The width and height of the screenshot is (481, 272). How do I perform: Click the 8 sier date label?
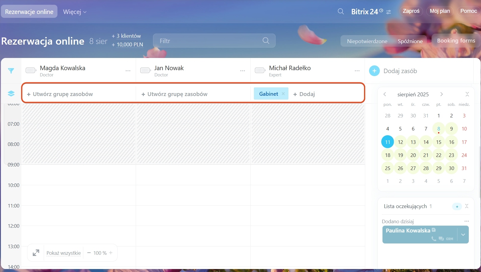(98, 41)
